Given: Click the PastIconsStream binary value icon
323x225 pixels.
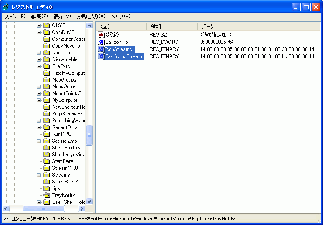Looking at the screenshot, I should (x=101, y=56).
